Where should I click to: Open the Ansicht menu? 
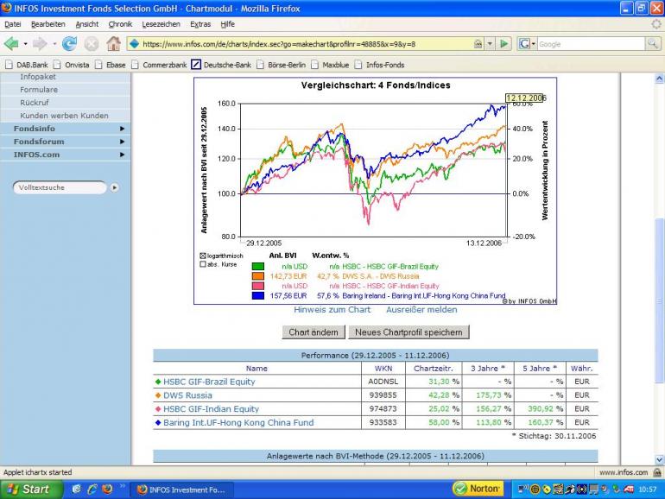pyautogui.click(x=87, y=24)
